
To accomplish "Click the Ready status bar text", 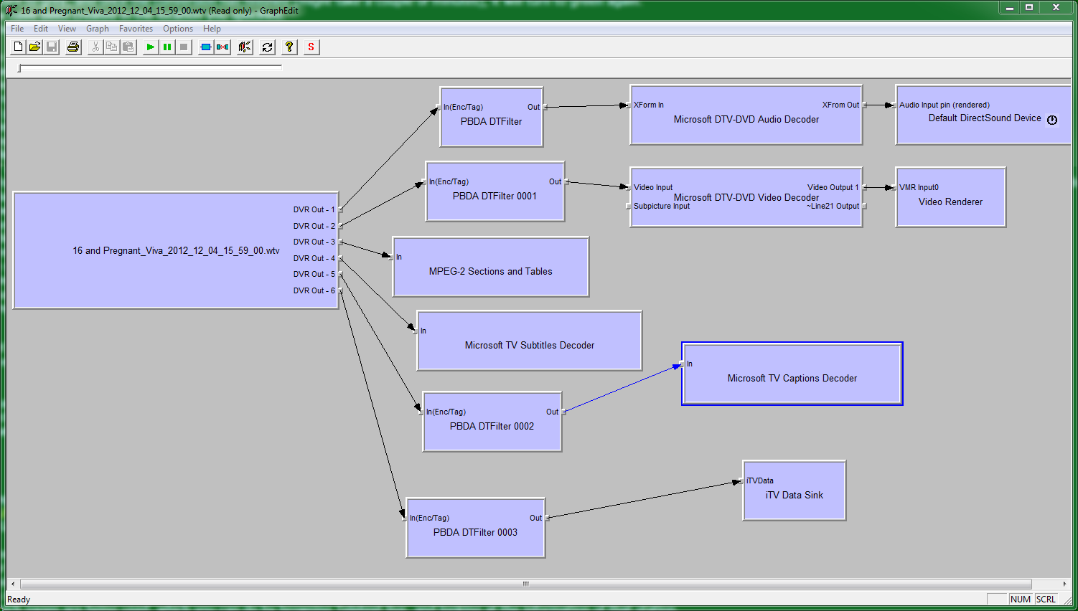I will [x=19, y=600].
